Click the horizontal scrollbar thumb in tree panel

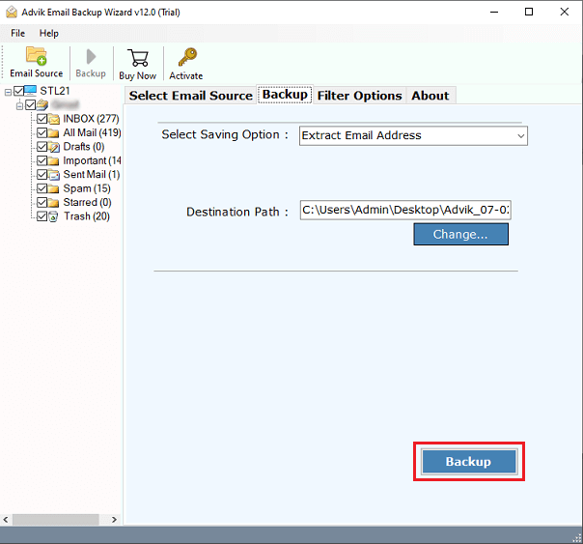point(56,520)
